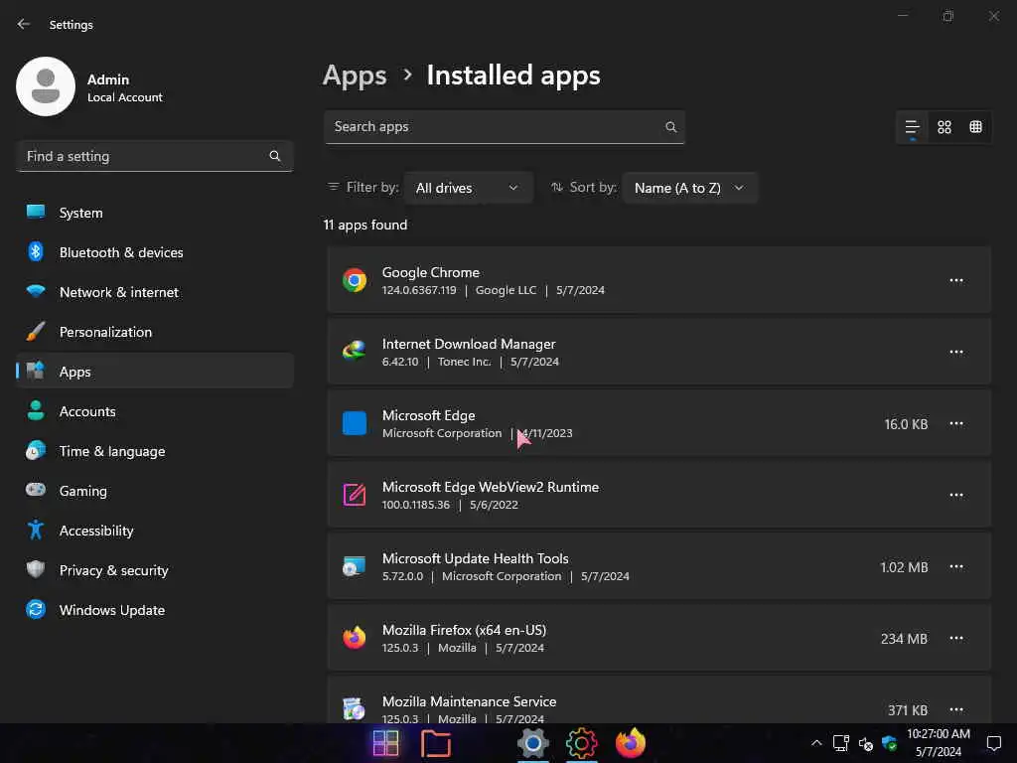Open File Explorer from taskbar
Image resolution: width=1017 pixels, height=763 pixels.
coord(436,743)
